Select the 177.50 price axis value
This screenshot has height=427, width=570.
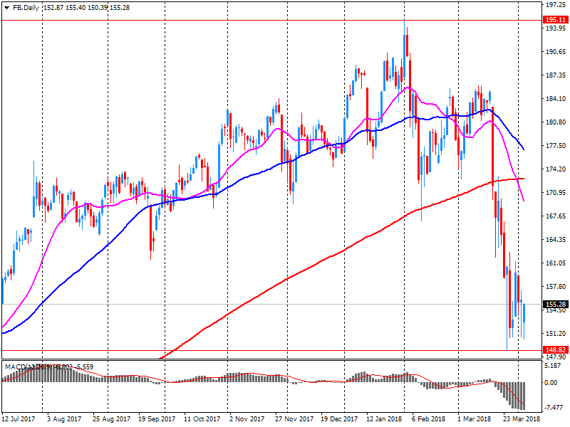click(556, 146)
